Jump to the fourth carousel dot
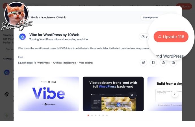Image resolution: width=195 pixels, height=127 pixels. click(x=99, y=115)
